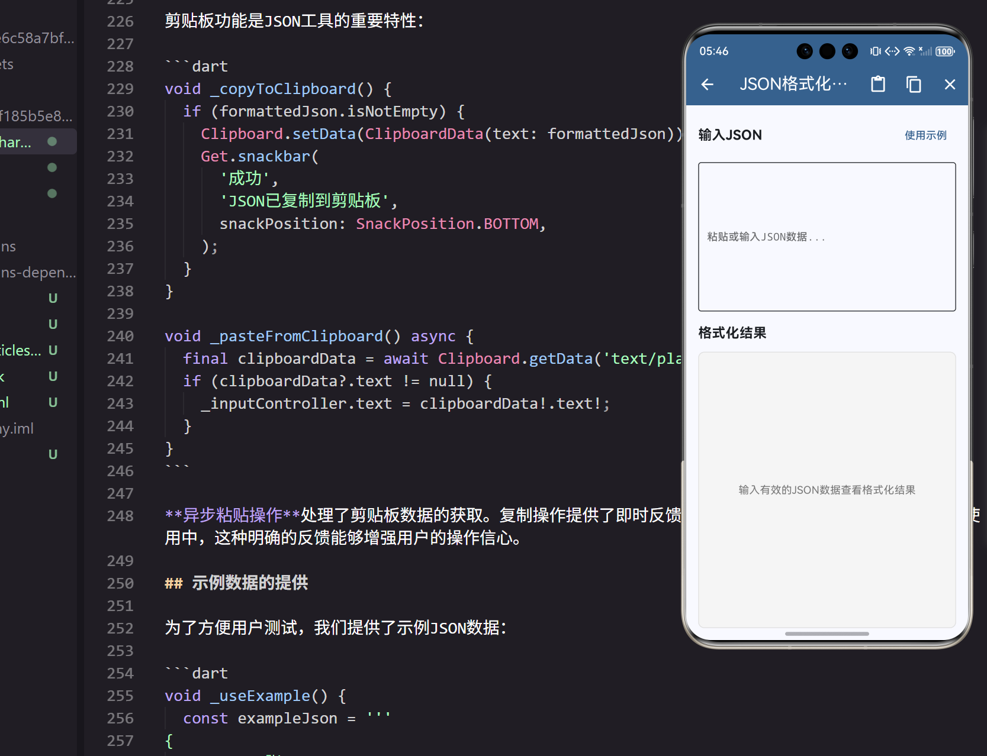Tap the back arrow in phone app bar

coord(707,85)
